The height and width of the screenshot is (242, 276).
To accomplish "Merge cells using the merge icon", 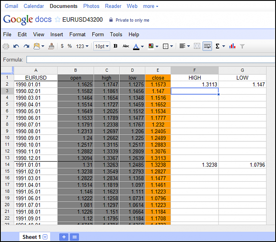I will pos(197,46).
